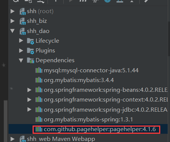170x142 pixels.
Task: Click the spring-beans library icon
Action: click(x=39, y=90)
